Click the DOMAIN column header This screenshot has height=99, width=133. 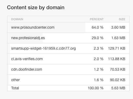point(17,19)
